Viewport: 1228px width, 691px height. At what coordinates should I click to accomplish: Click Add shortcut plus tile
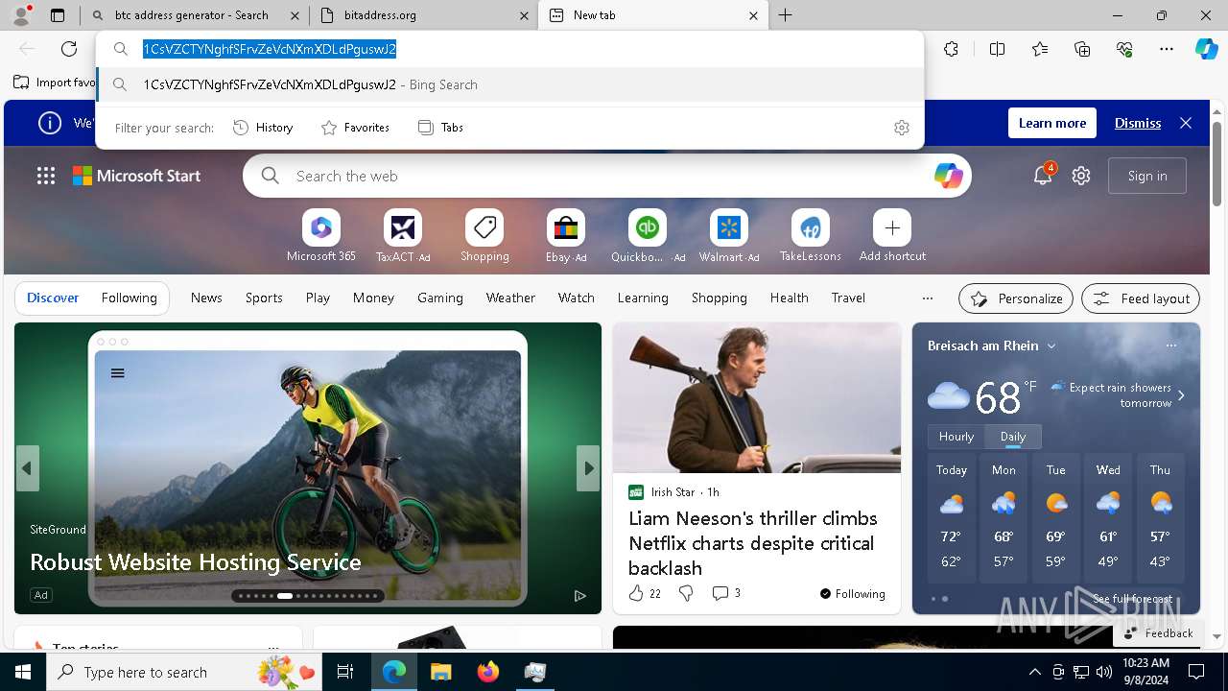(x=892, y=236)
